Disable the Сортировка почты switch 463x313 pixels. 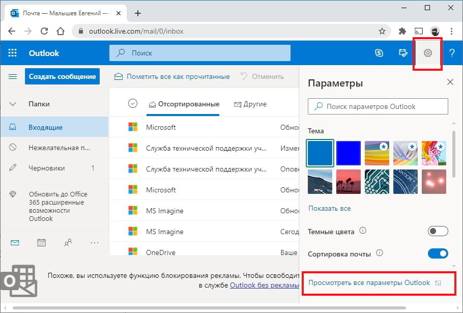438,253
